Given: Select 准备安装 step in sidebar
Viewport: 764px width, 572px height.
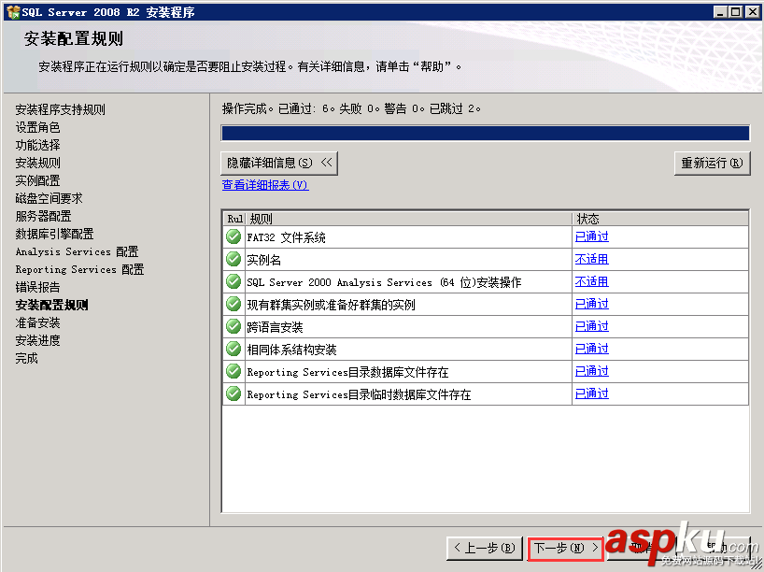Looking at the screenshot, I should click(x=38, y=322).
